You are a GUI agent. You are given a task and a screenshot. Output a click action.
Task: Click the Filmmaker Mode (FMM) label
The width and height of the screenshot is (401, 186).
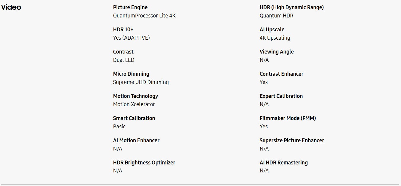click(x=288, y=118)
